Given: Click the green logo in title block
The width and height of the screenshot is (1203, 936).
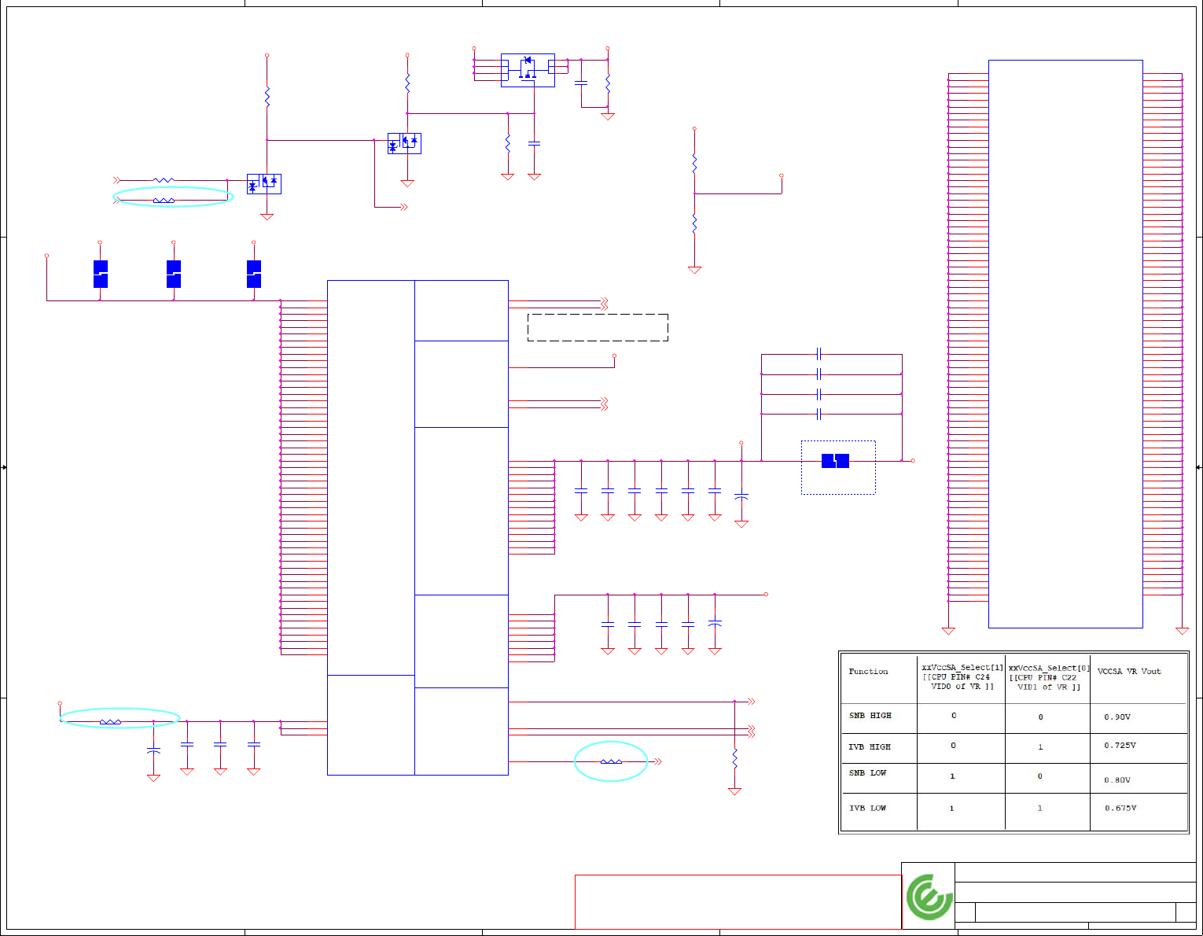Looking at the screenshot, I should tap(929, 896).
